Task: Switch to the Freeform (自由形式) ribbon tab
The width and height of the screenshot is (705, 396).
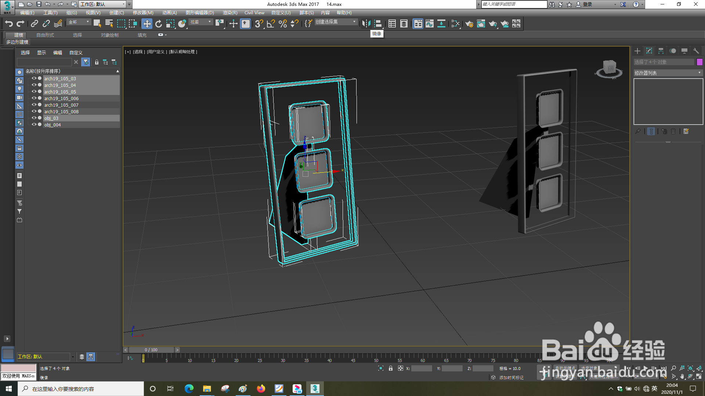Action: point(45,35)
